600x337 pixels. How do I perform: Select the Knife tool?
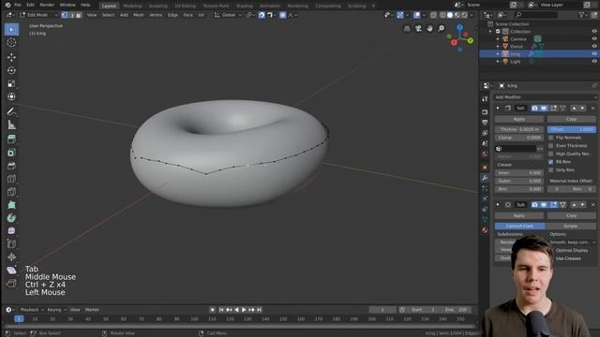11,192
